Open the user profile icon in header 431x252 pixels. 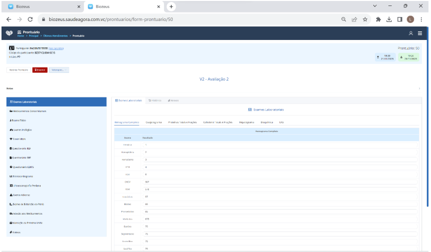411,33
